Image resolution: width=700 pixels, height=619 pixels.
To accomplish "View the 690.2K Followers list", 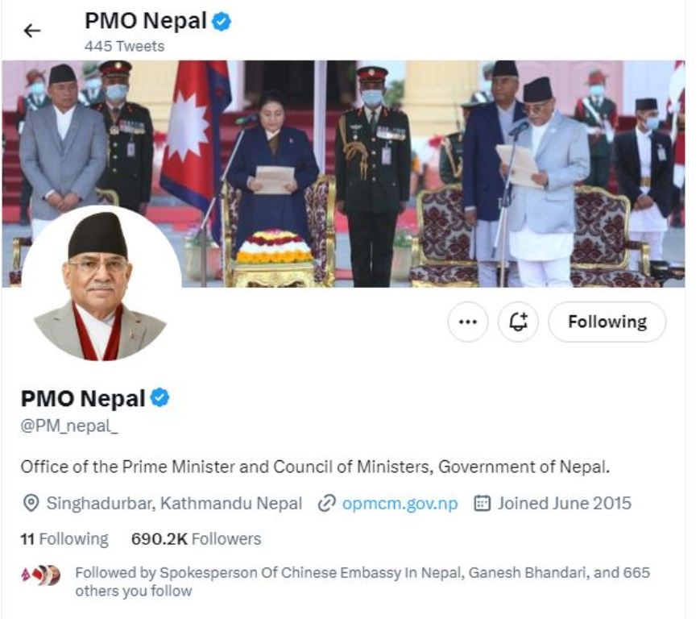I will click(196, 538).
